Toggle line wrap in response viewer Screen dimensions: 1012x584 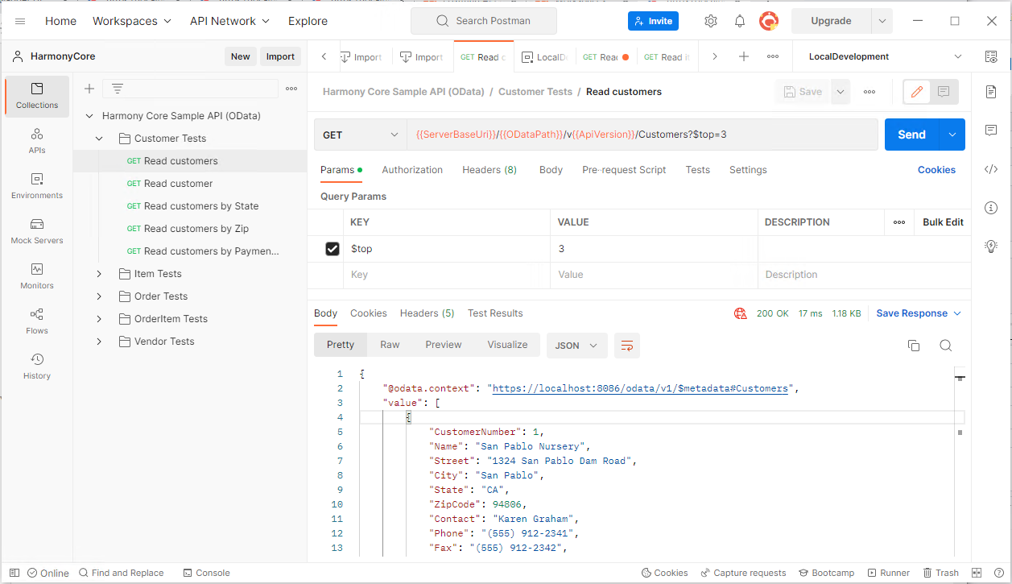(x=627, y=346)
